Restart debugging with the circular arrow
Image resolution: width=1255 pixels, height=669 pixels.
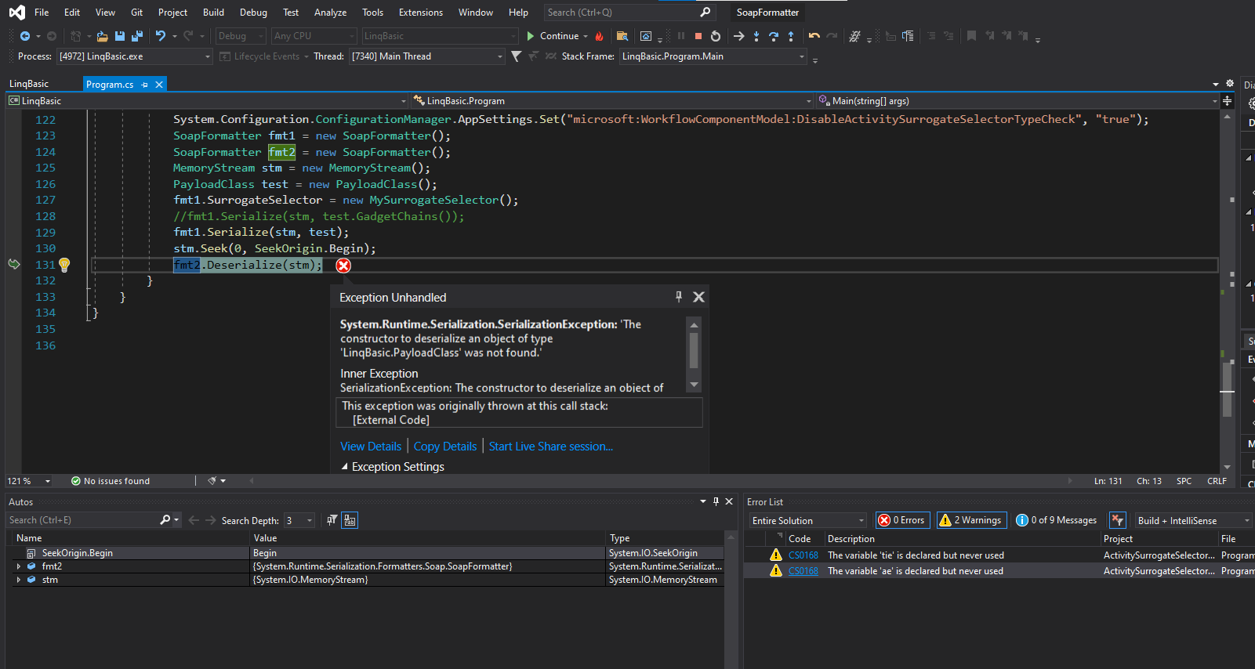click(x=716, y=36)
